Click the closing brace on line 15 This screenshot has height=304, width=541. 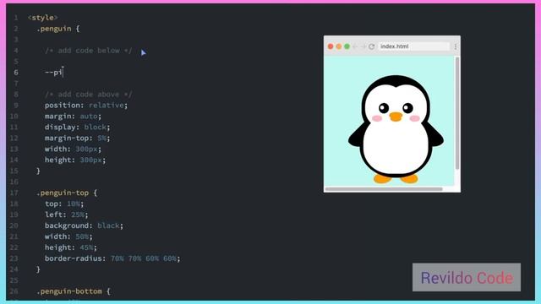38,171
